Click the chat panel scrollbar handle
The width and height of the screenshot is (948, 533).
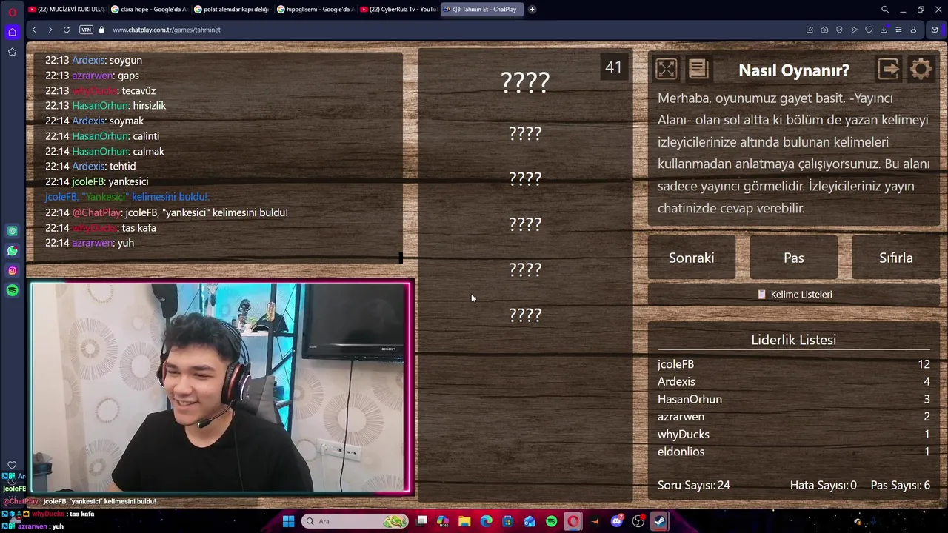[401, 258]
